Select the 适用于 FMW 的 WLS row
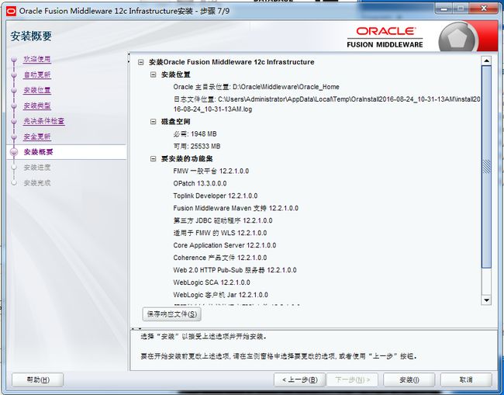The image size is (504, 395). pos(220,233)
